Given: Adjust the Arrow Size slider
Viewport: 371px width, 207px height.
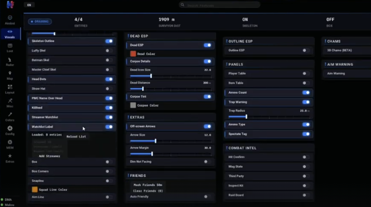Looking at the screenshot, I should pyautogui.click(x=171, y=141).
